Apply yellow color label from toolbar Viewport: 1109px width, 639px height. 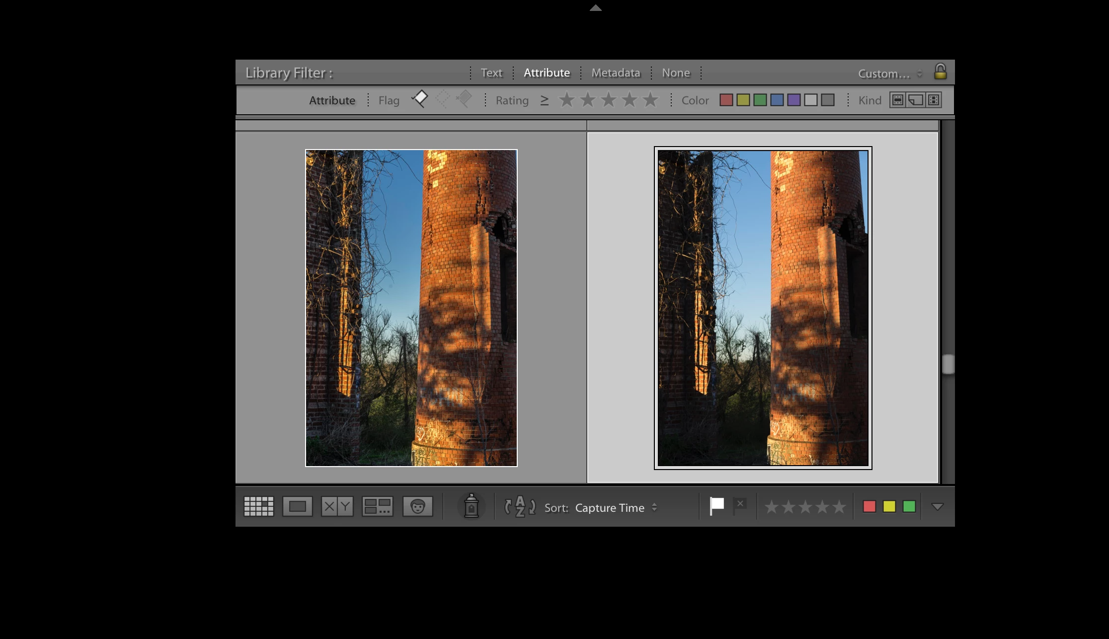[889, 506]
